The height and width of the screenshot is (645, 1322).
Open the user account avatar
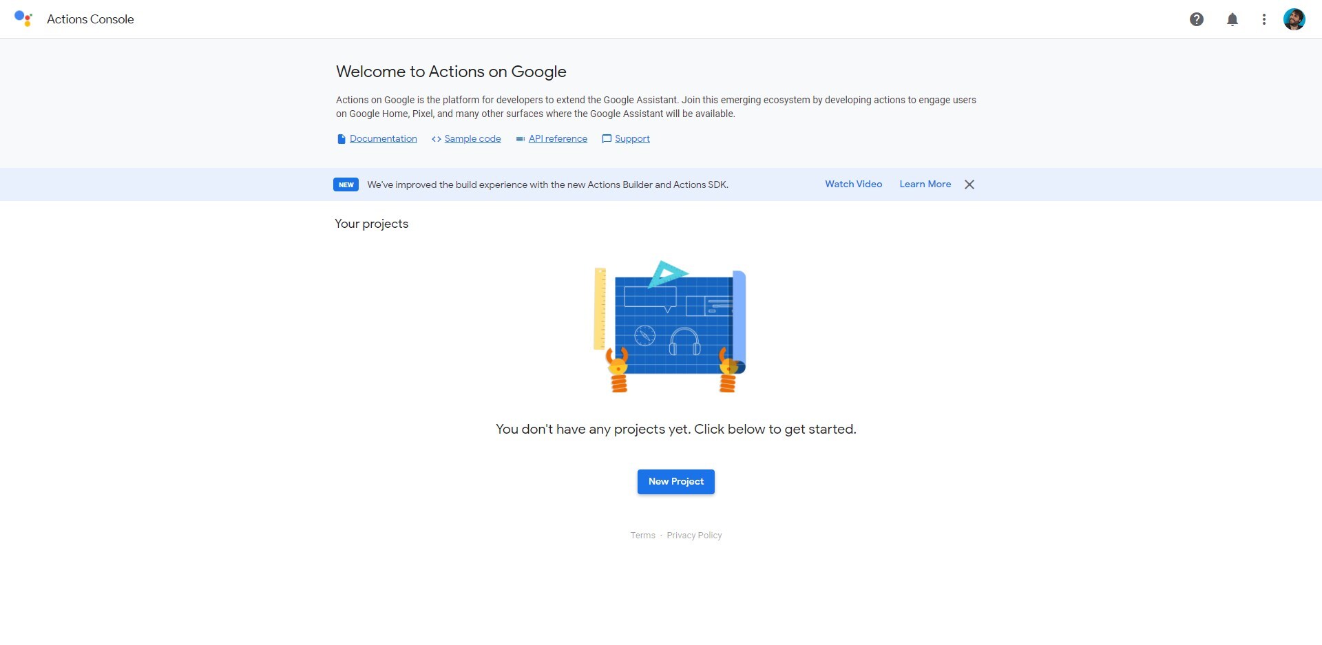[1294, 19]
